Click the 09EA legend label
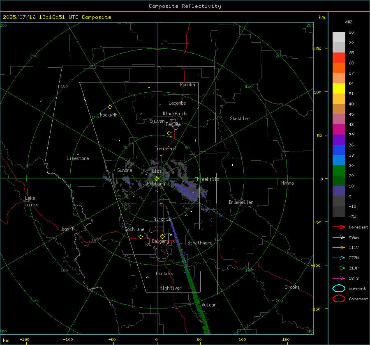This screenshot has width=370, height=345. point(354,238)
